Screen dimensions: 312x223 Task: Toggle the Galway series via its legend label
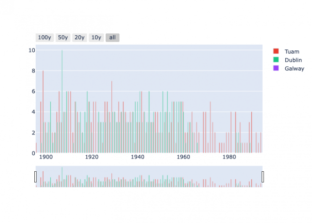pyautogui.click(x=294, y=68)
